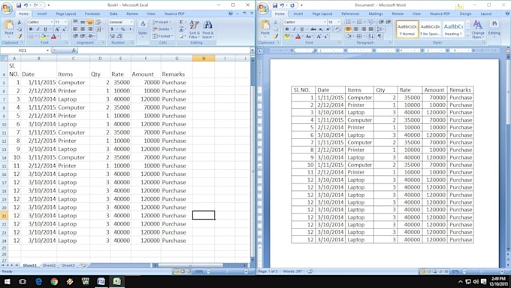Open Find & Select in Excel

[207, 29]
